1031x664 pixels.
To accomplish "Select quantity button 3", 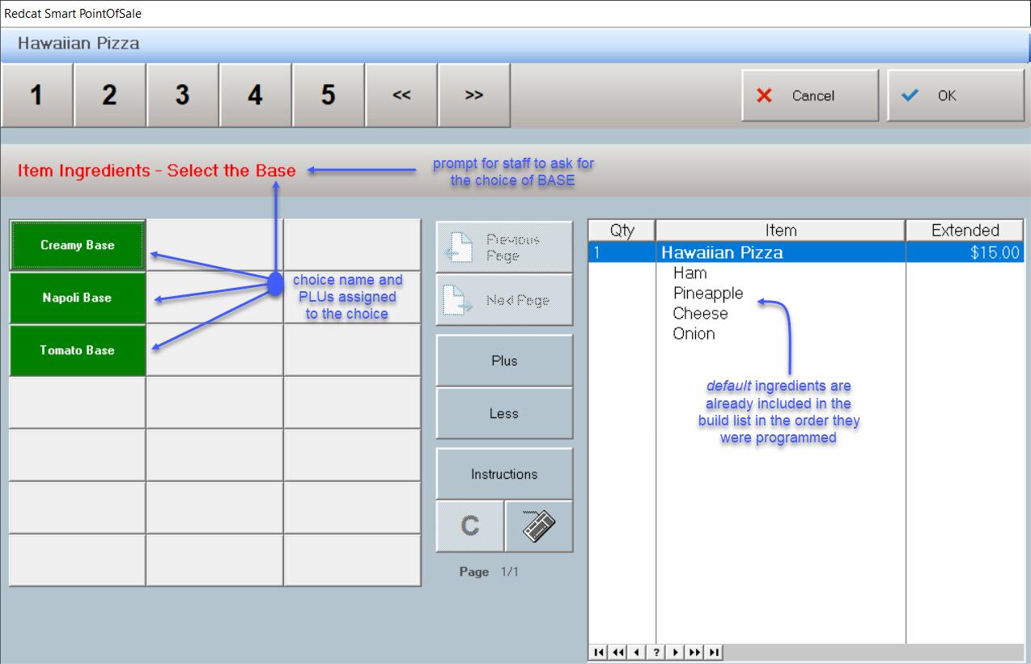I will (x=182, y=95).
